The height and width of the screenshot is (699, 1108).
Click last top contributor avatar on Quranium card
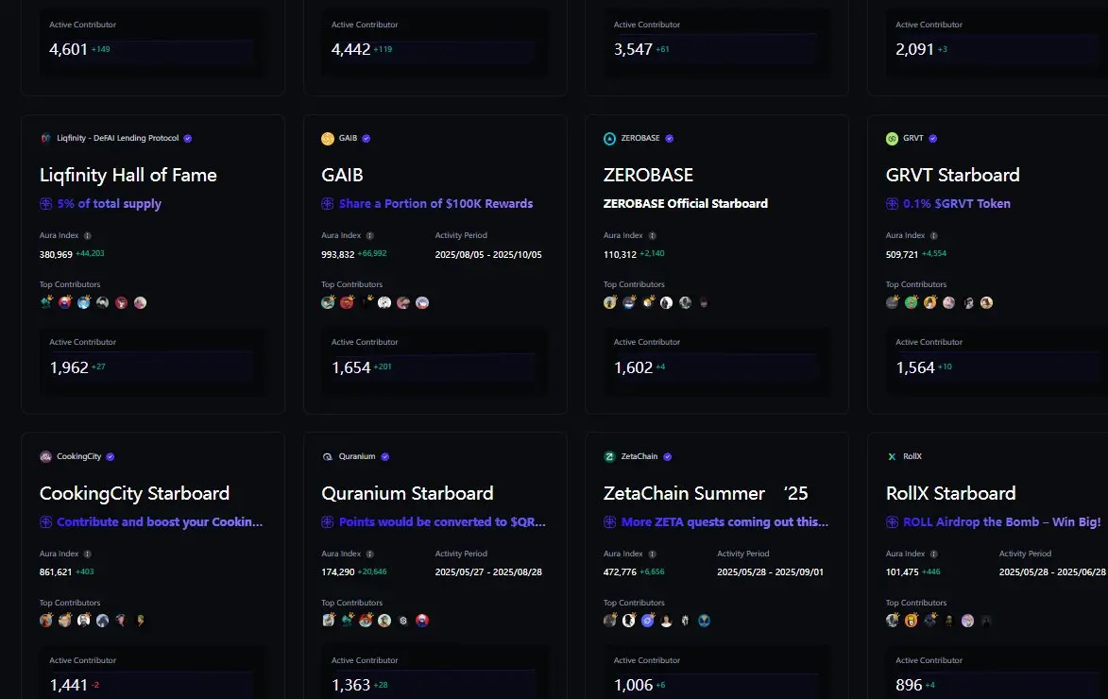coord(422,621)
